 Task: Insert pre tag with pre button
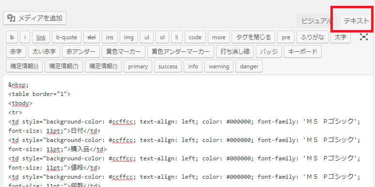coord(286,37)
